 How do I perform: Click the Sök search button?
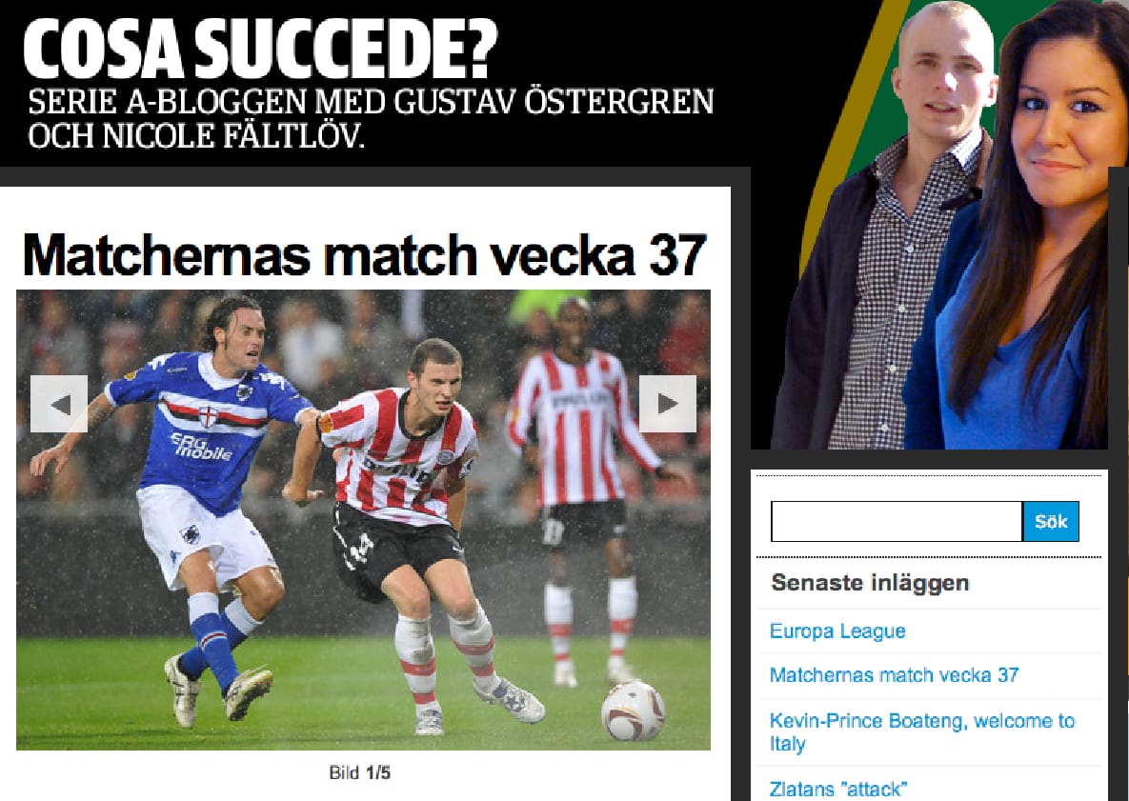pyautogui.click(x=1051, y=521)
